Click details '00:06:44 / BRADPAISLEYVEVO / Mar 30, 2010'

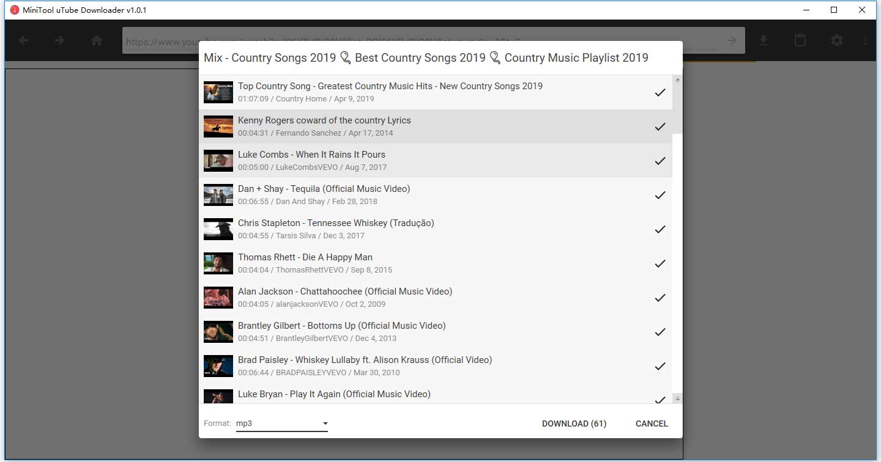(x=319, y=373)
